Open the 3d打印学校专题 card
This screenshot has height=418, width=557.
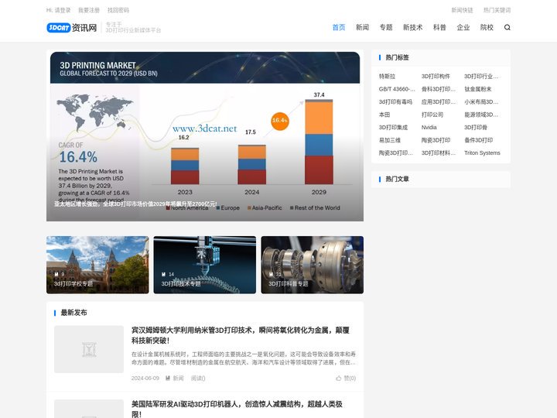click(97, 265)
